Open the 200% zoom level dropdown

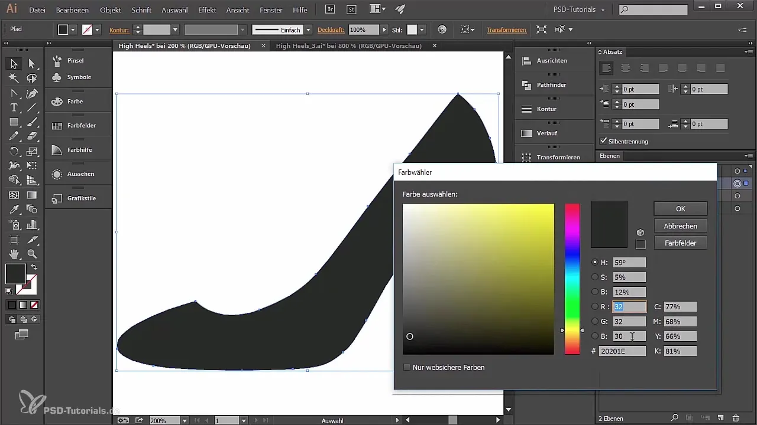[185, 420]
